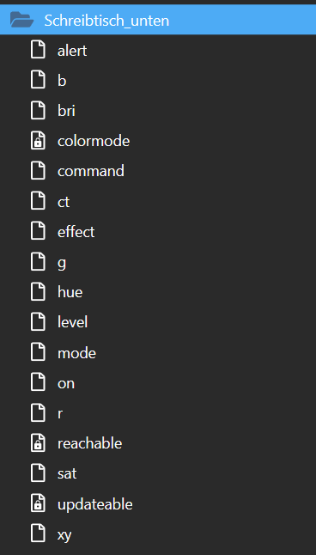Select the r state entry
Screen dimensions: 316x555
coord(60,413)
